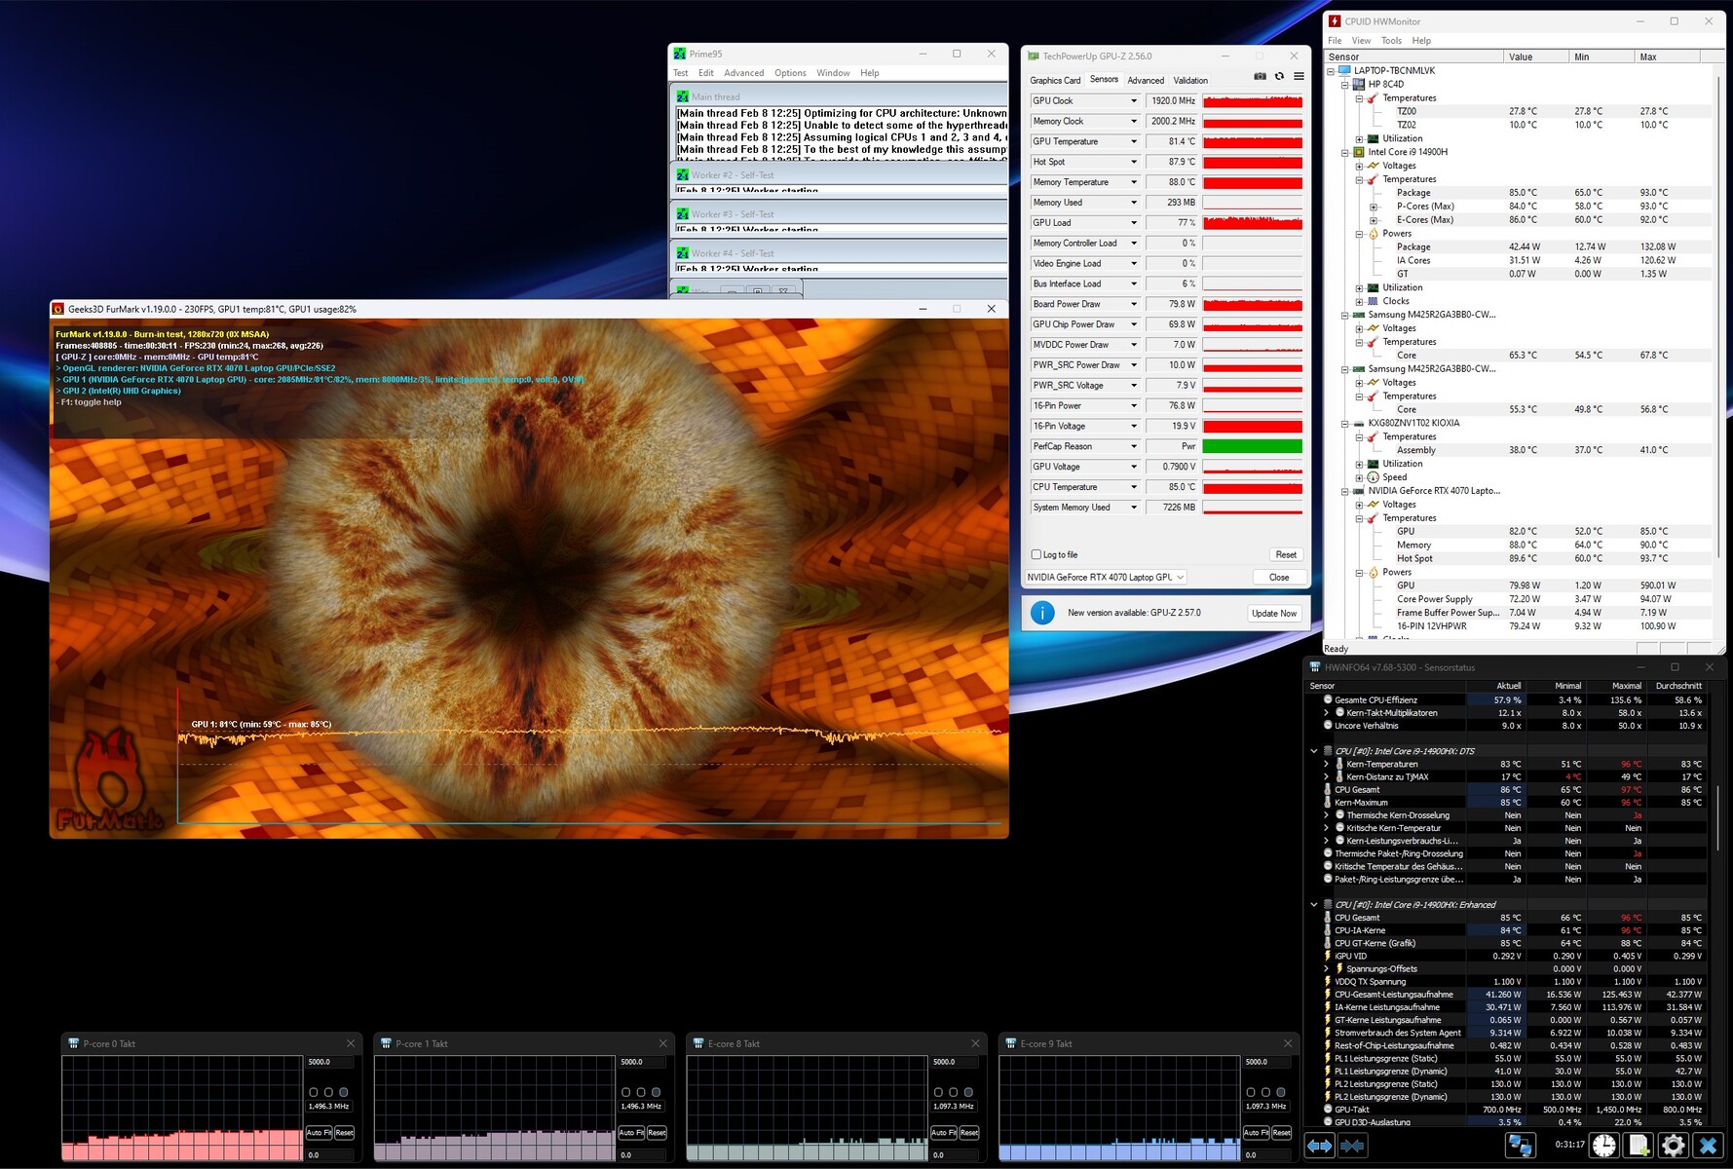1733x1169 pixels.
Task: Click GPU-Z title bar icon
Action: click(x=1034, y=56)
